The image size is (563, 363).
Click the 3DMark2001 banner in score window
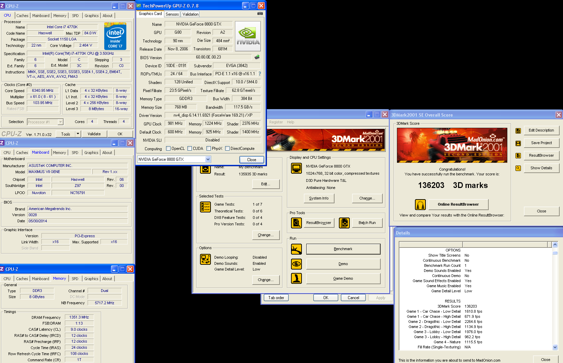(452, 145)
